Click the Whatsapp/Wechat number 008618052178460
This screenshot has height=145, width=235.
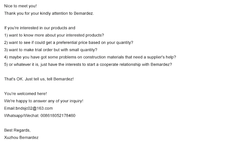[x=58, y=116]
